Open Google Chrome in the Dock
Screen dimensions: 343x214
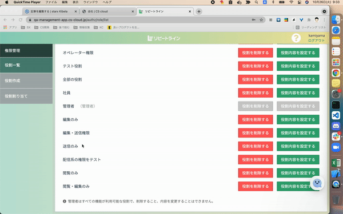tap(336, 72)
